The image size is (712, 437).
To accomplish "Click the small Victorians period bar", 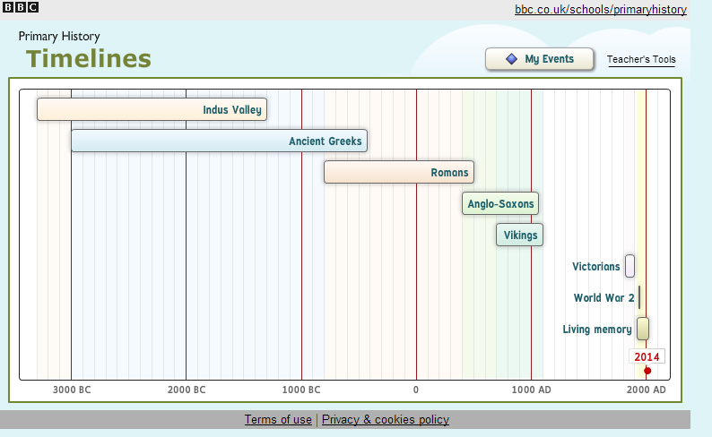I will (630, 266).
